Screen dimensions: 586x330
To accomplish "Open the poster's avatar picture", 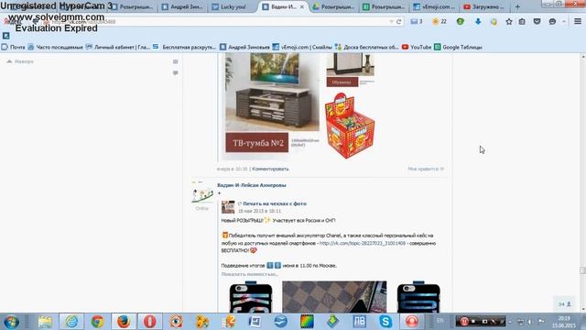I will [x=202, y=192].
